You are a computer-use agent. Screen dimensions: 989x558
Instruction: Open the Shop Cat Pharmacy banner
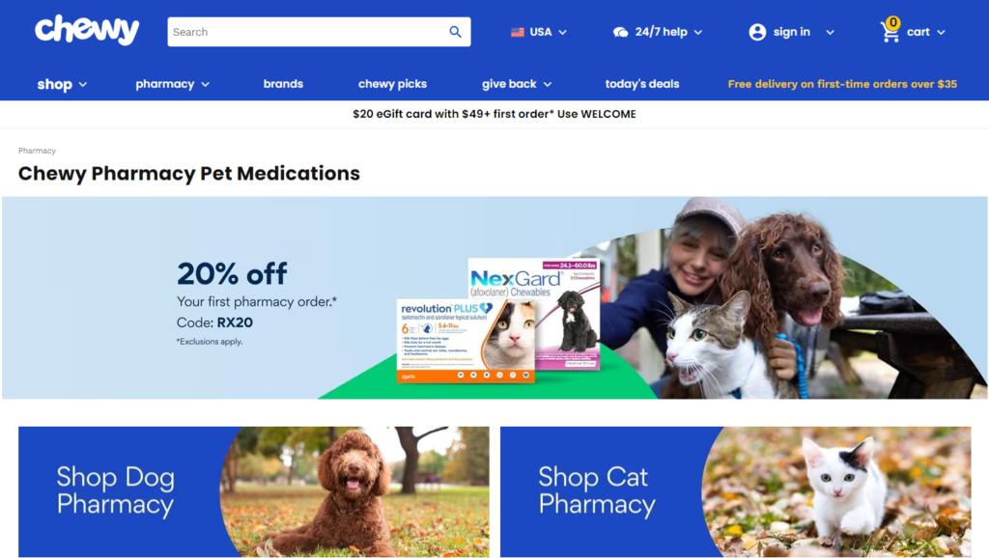pos(735,491)
